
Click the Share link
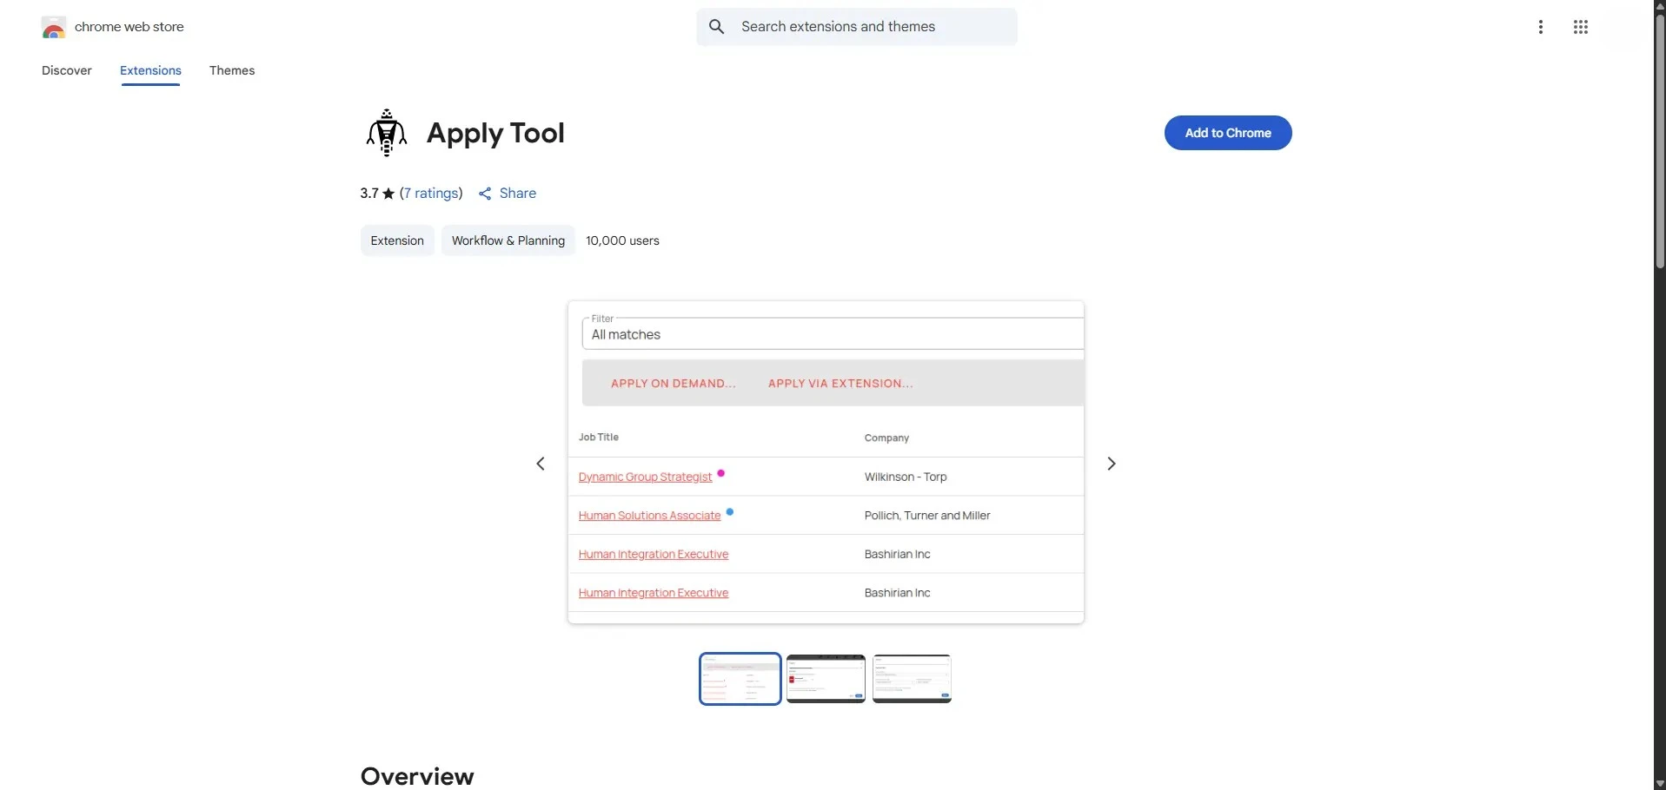click(518, 194)
